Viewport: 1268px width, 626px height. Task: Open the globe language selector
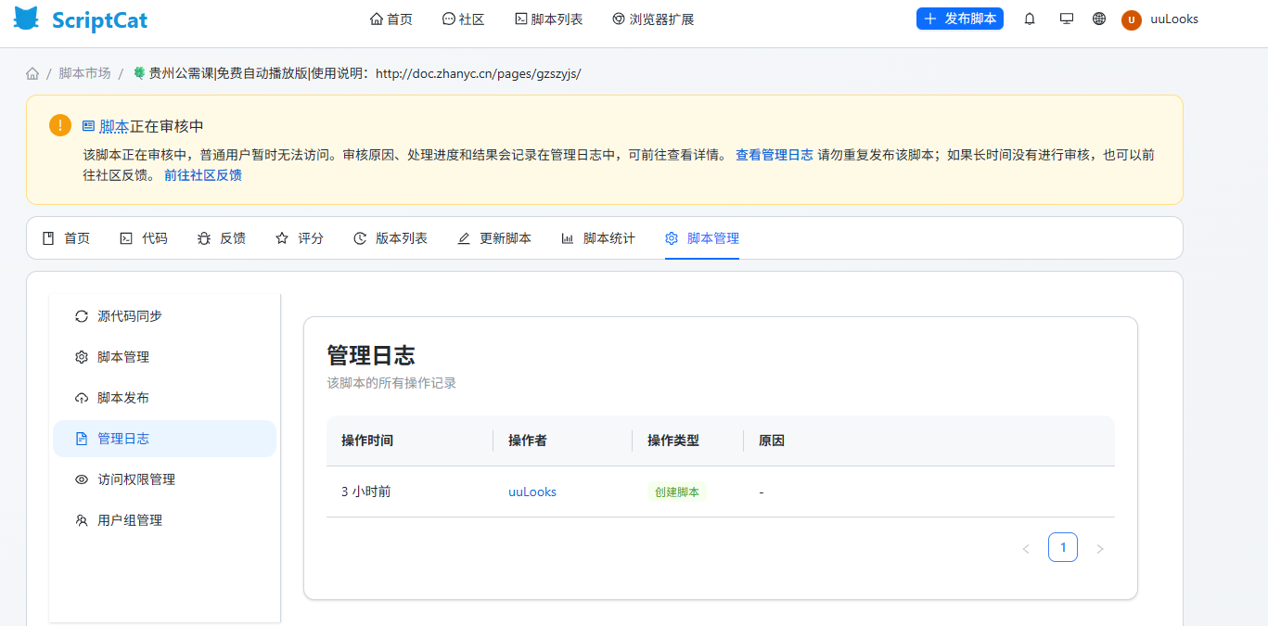click(x=1099, y=19)
